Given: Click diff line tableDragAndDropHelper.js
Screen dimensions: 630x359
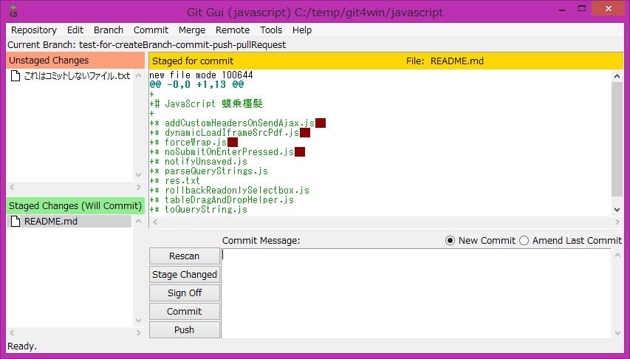Looking at the screenshot, I should 222,200.
